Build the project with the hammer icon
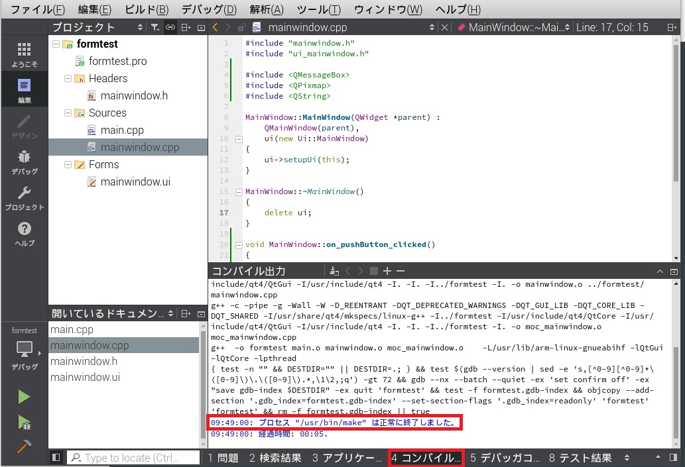 24,446
